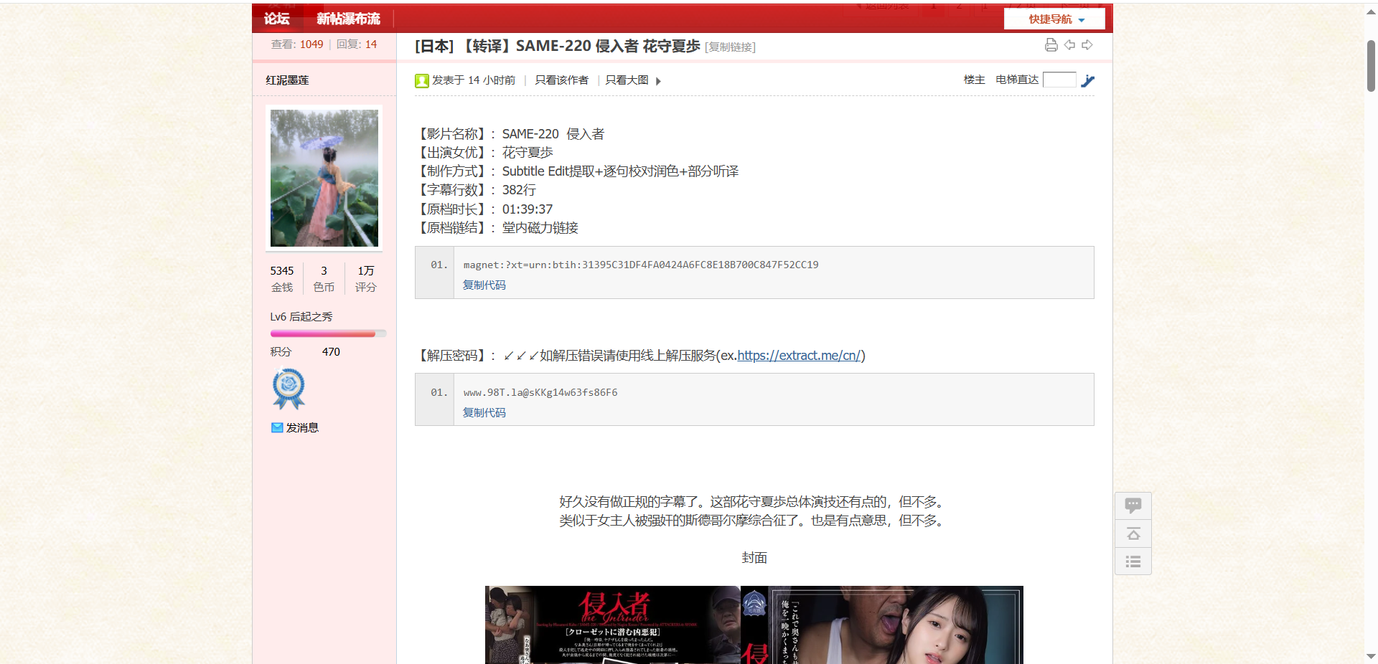Click the 3 色币 stat
This screenshot has width=1378, height=664.
click(x=324, y=279)
